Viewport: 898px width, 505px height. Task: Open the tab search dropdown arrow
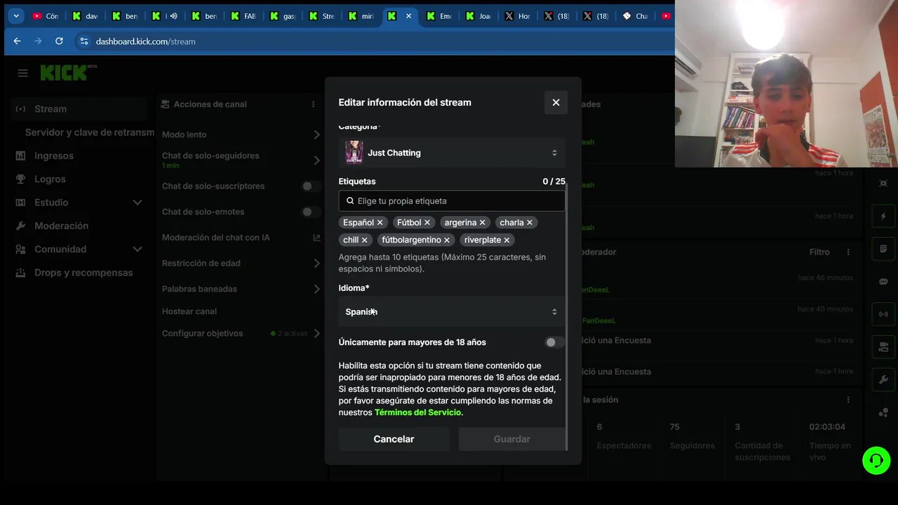click(x=15, y=15)
